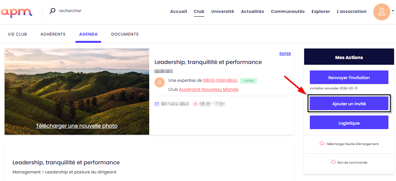Switch to the ADHÉRENTS tab
This screenshot has width=396, height=181.
pos(53,34)
